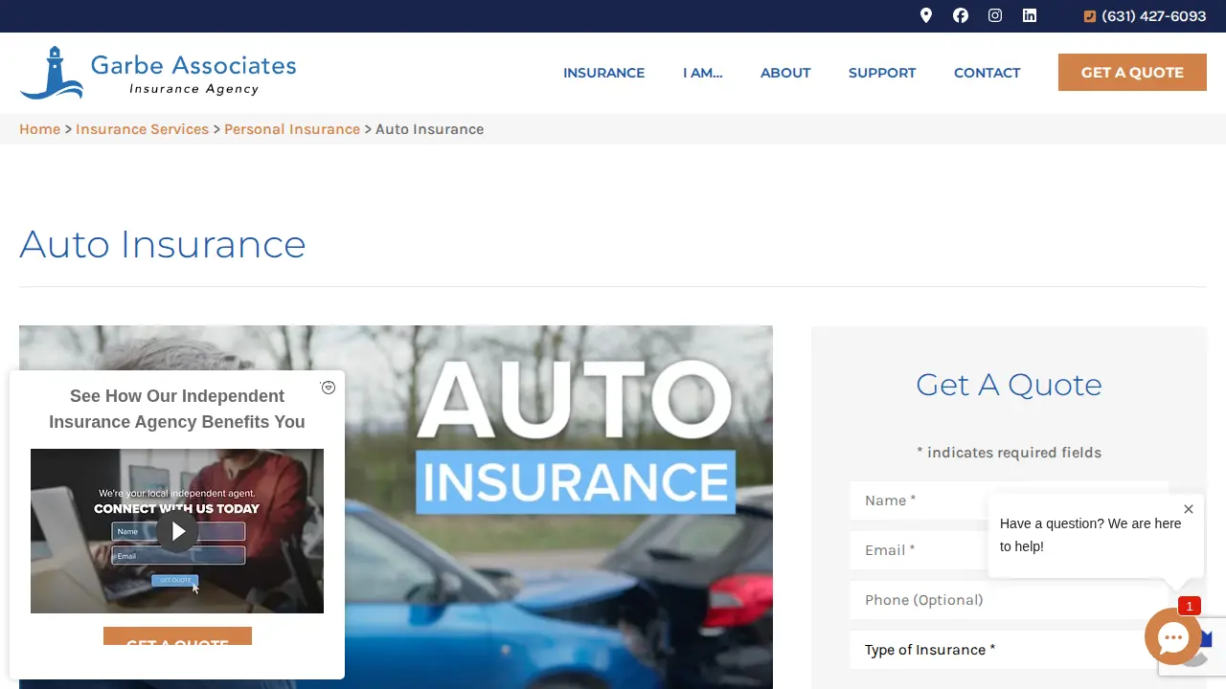This screenshot has height=689, width=1226.
Task: Select the 'Get A Quote' form heading
Action: [1010, 385]
